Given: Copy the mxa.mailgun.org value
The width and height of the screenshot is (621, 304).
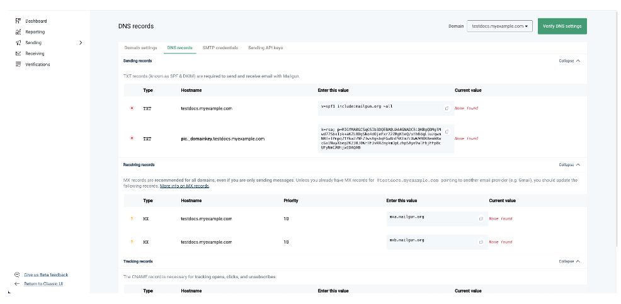Looking at the screenshot, I should point(481,218).
